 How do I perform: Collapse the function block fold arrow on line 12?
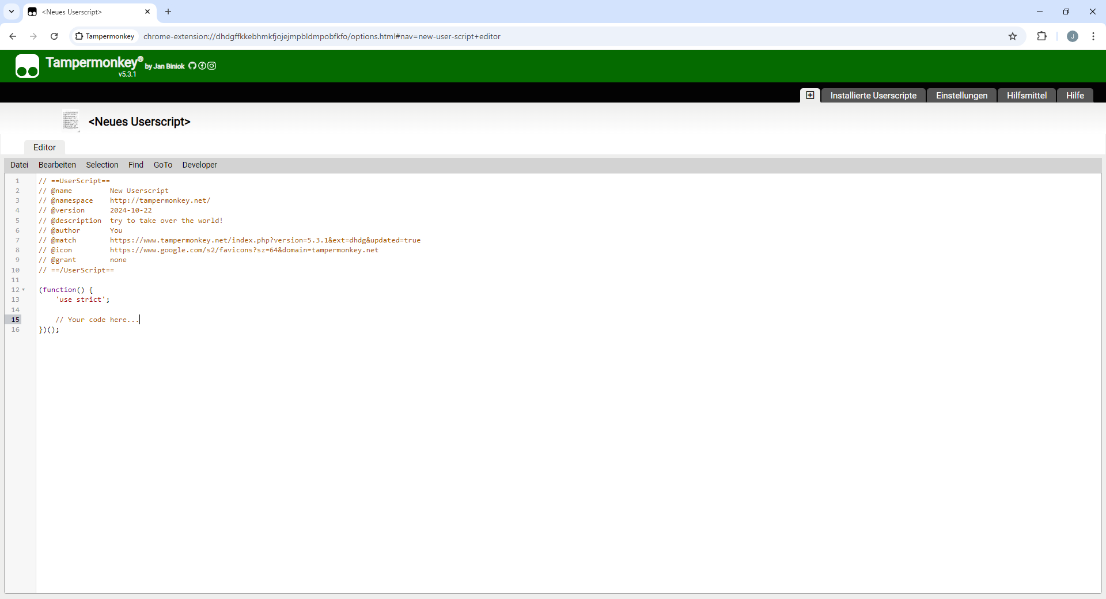click(x=24, y=290)
